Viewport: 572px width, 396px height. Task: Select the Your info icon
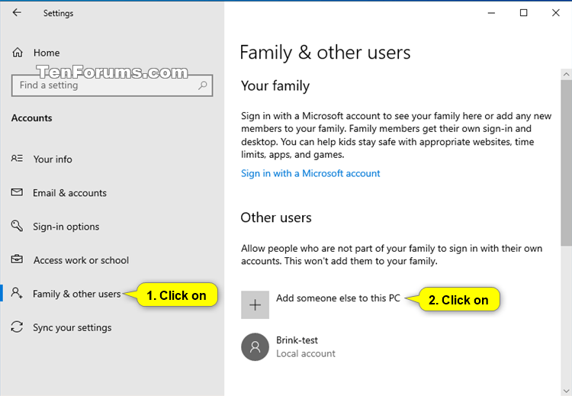coord(17,159)
